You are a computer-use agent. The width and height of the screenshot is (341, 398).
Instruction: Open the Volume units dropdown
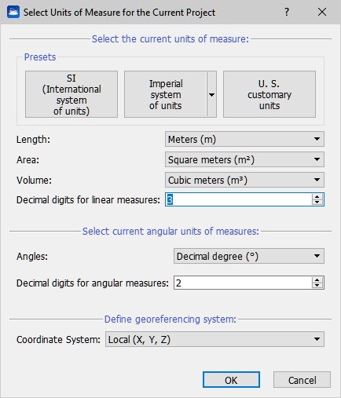(x=244, y=180)
